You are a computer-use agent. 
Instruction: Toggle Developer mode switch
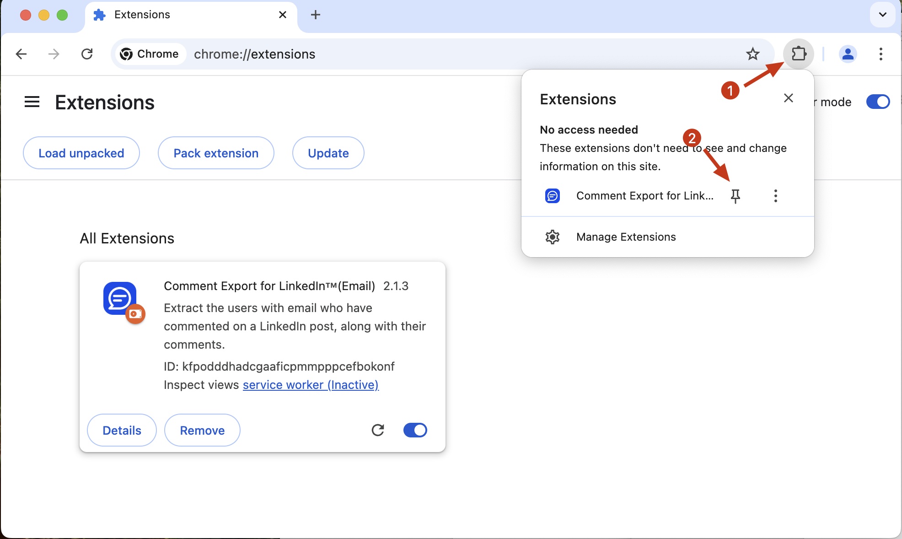878,102
